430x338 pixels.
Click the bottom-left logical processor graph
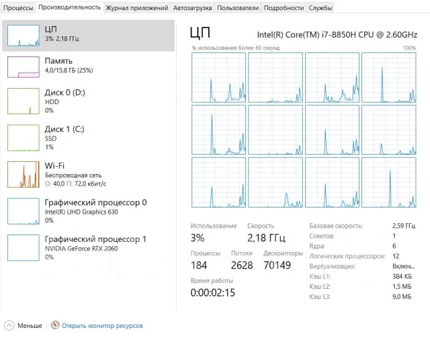pos(218,183)
